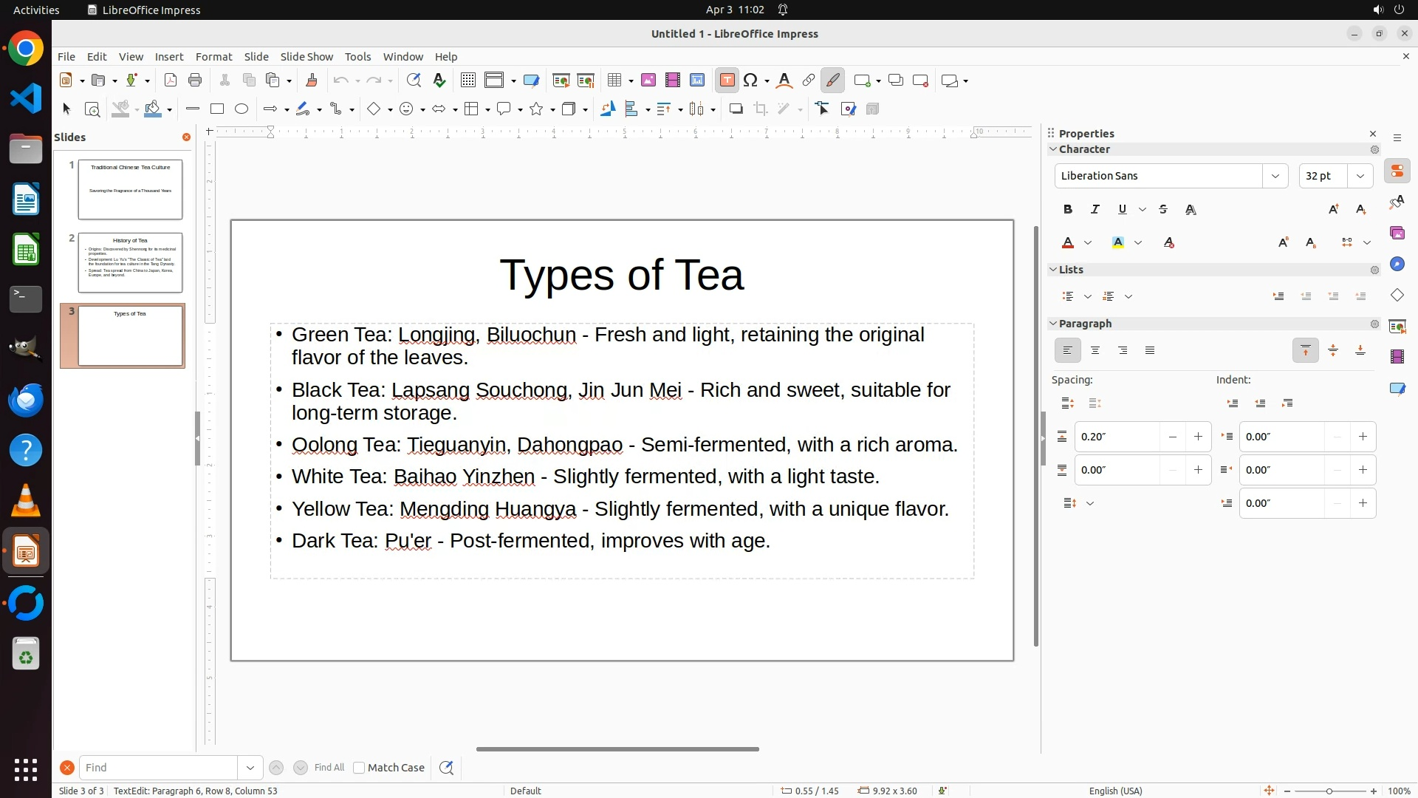Open the Format menu
Viewport: 1418px width, 798px height.
(x=213, y=57)
